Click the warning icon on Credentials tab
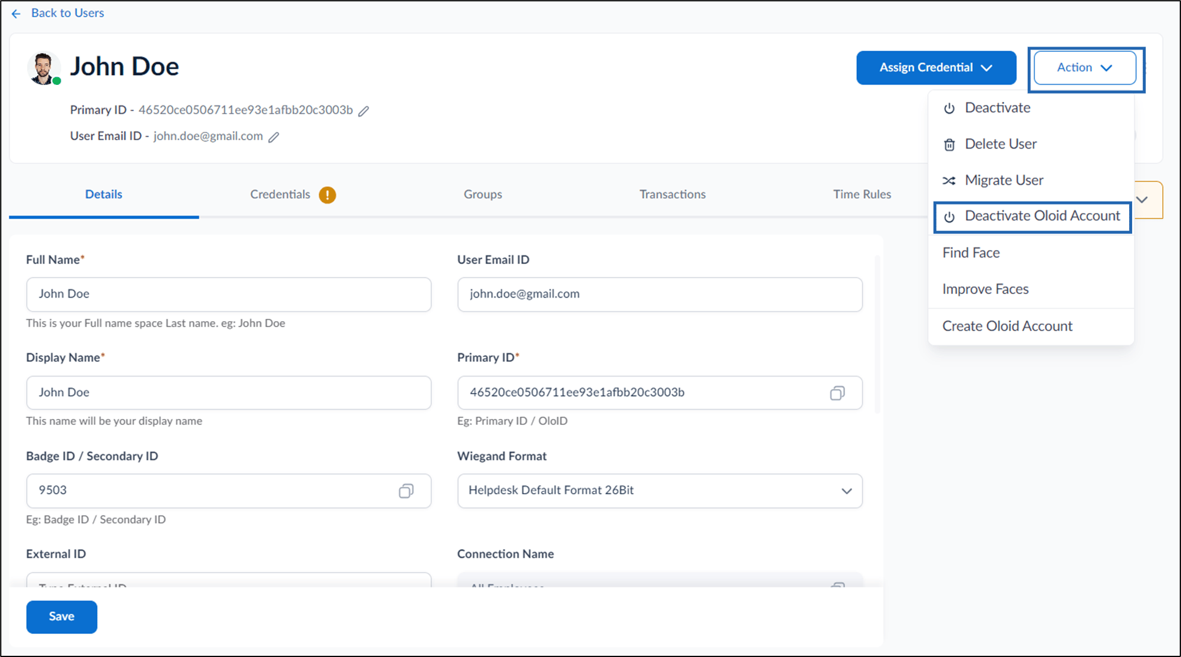The height and width of the screenshot is (657, 1181). (x=328, y=194)
